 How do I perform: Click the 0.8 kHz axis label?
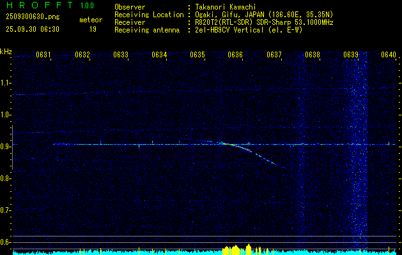[x=5, y=178]
